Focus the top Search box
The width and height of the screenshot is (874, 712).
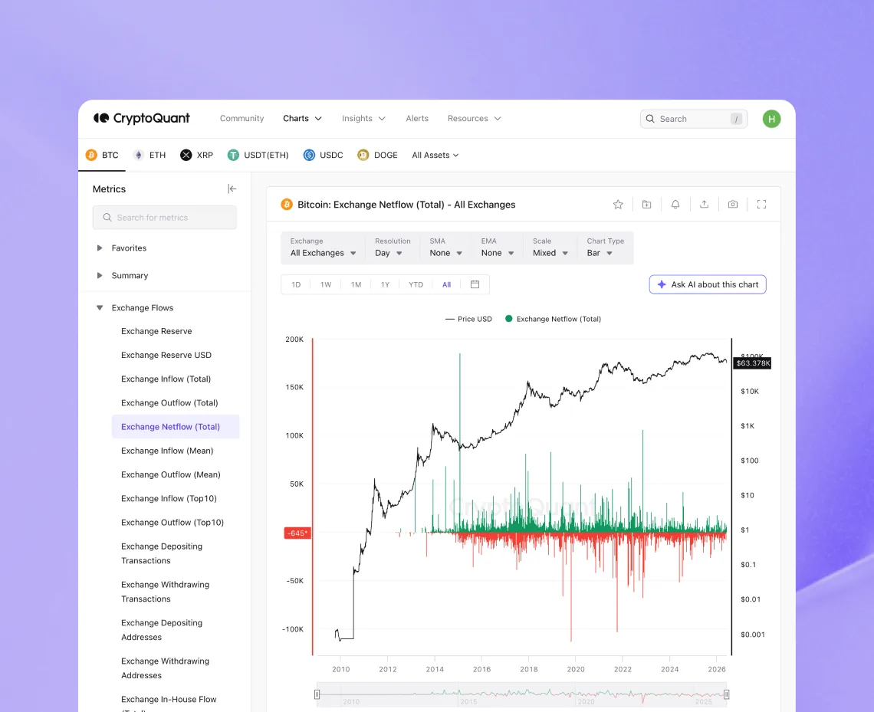[693, 119]
